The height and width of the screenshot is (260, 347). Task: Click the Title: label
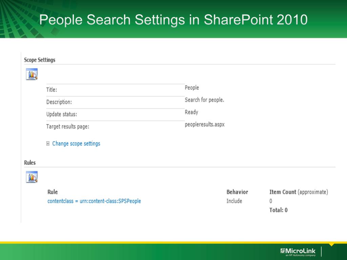pyautogui.click(x=52, y=89)
